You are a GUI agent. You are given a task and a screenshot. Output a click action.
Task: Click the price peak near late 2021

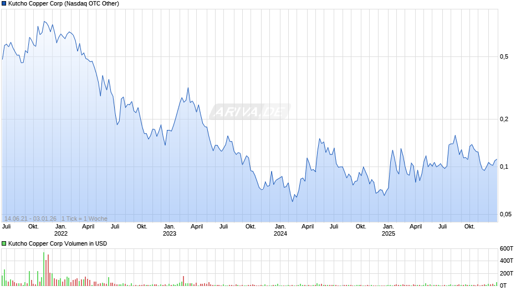(x=44, y=22)
